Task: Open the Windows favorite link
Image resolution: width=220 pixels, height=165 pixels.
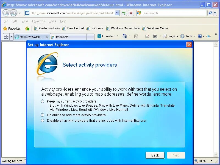Action: pos(95,28)
